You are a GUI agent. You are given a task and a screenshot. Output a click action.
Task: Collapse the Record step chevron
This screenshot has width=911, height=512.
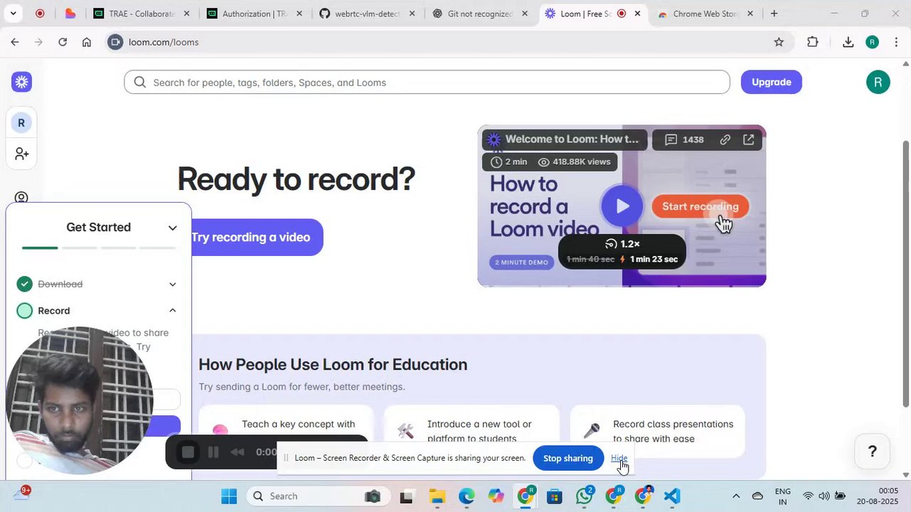pos(172,311)
